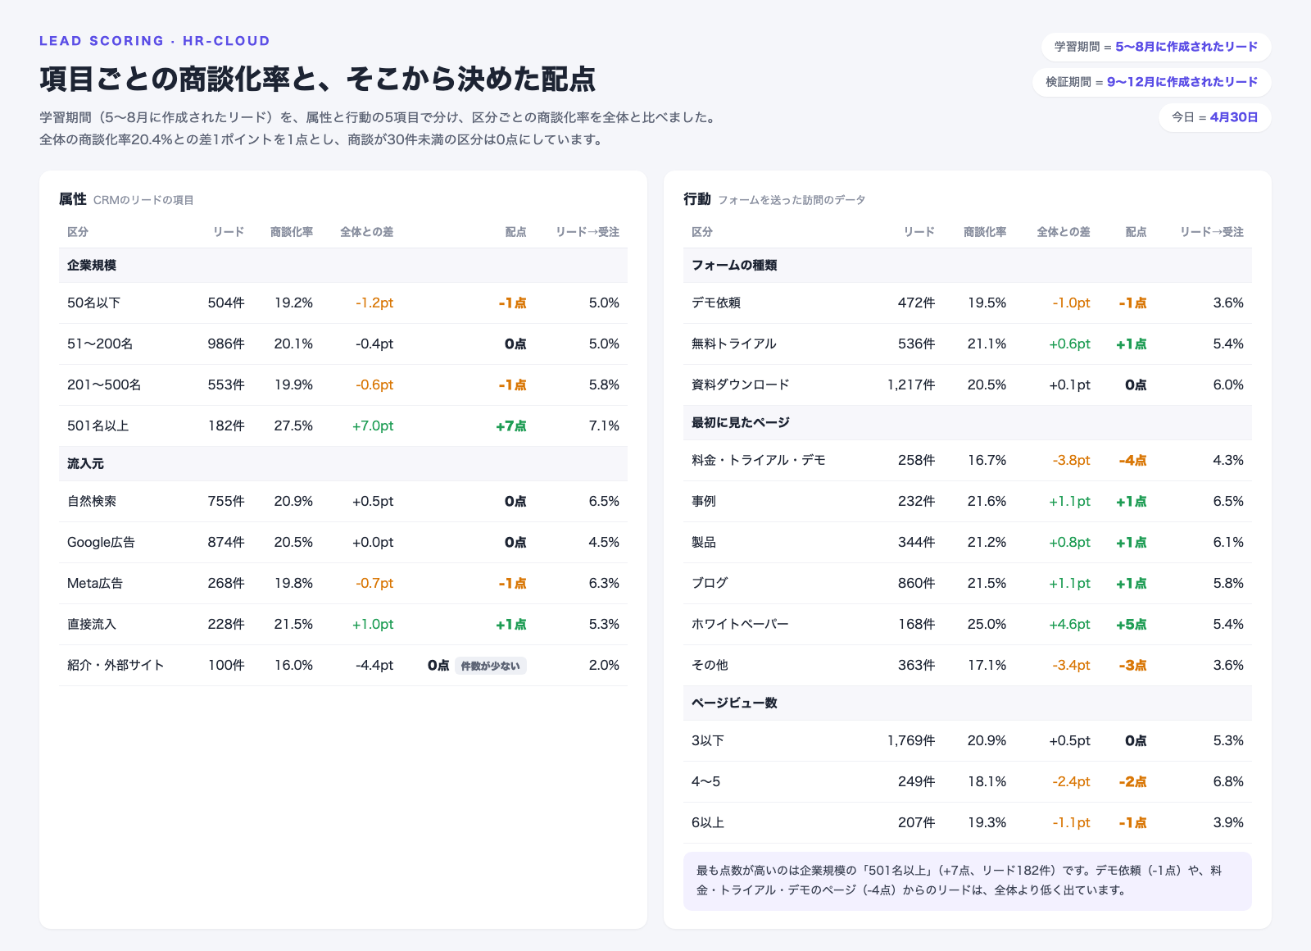Click the 属性 panel title
This screenshot has width=1311, height=951.
tap(72, 199)
